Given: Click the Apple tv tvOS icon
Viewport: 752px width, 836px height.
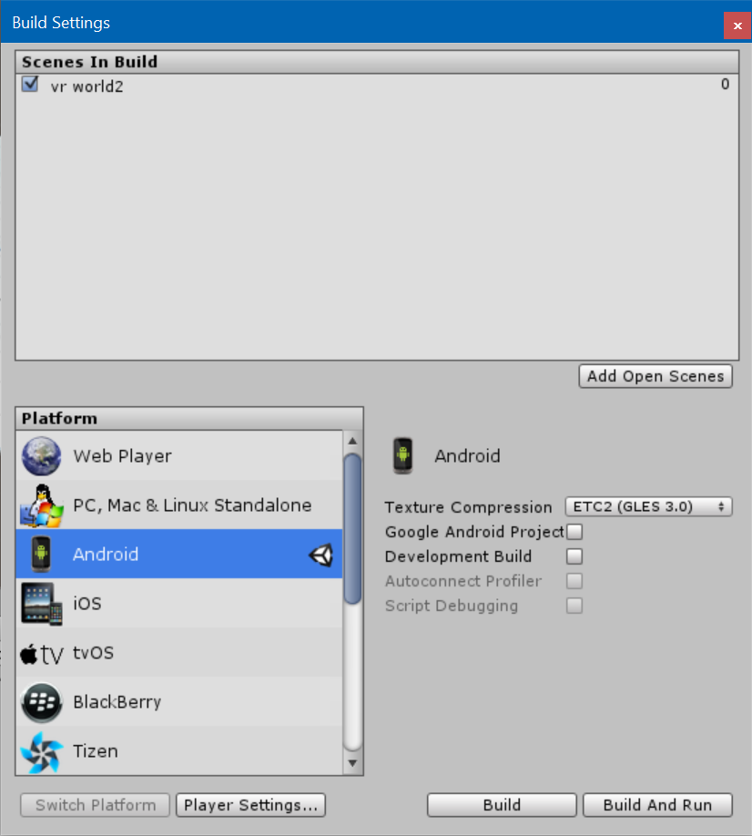Looking at the screenshot, I should point(42,654).
